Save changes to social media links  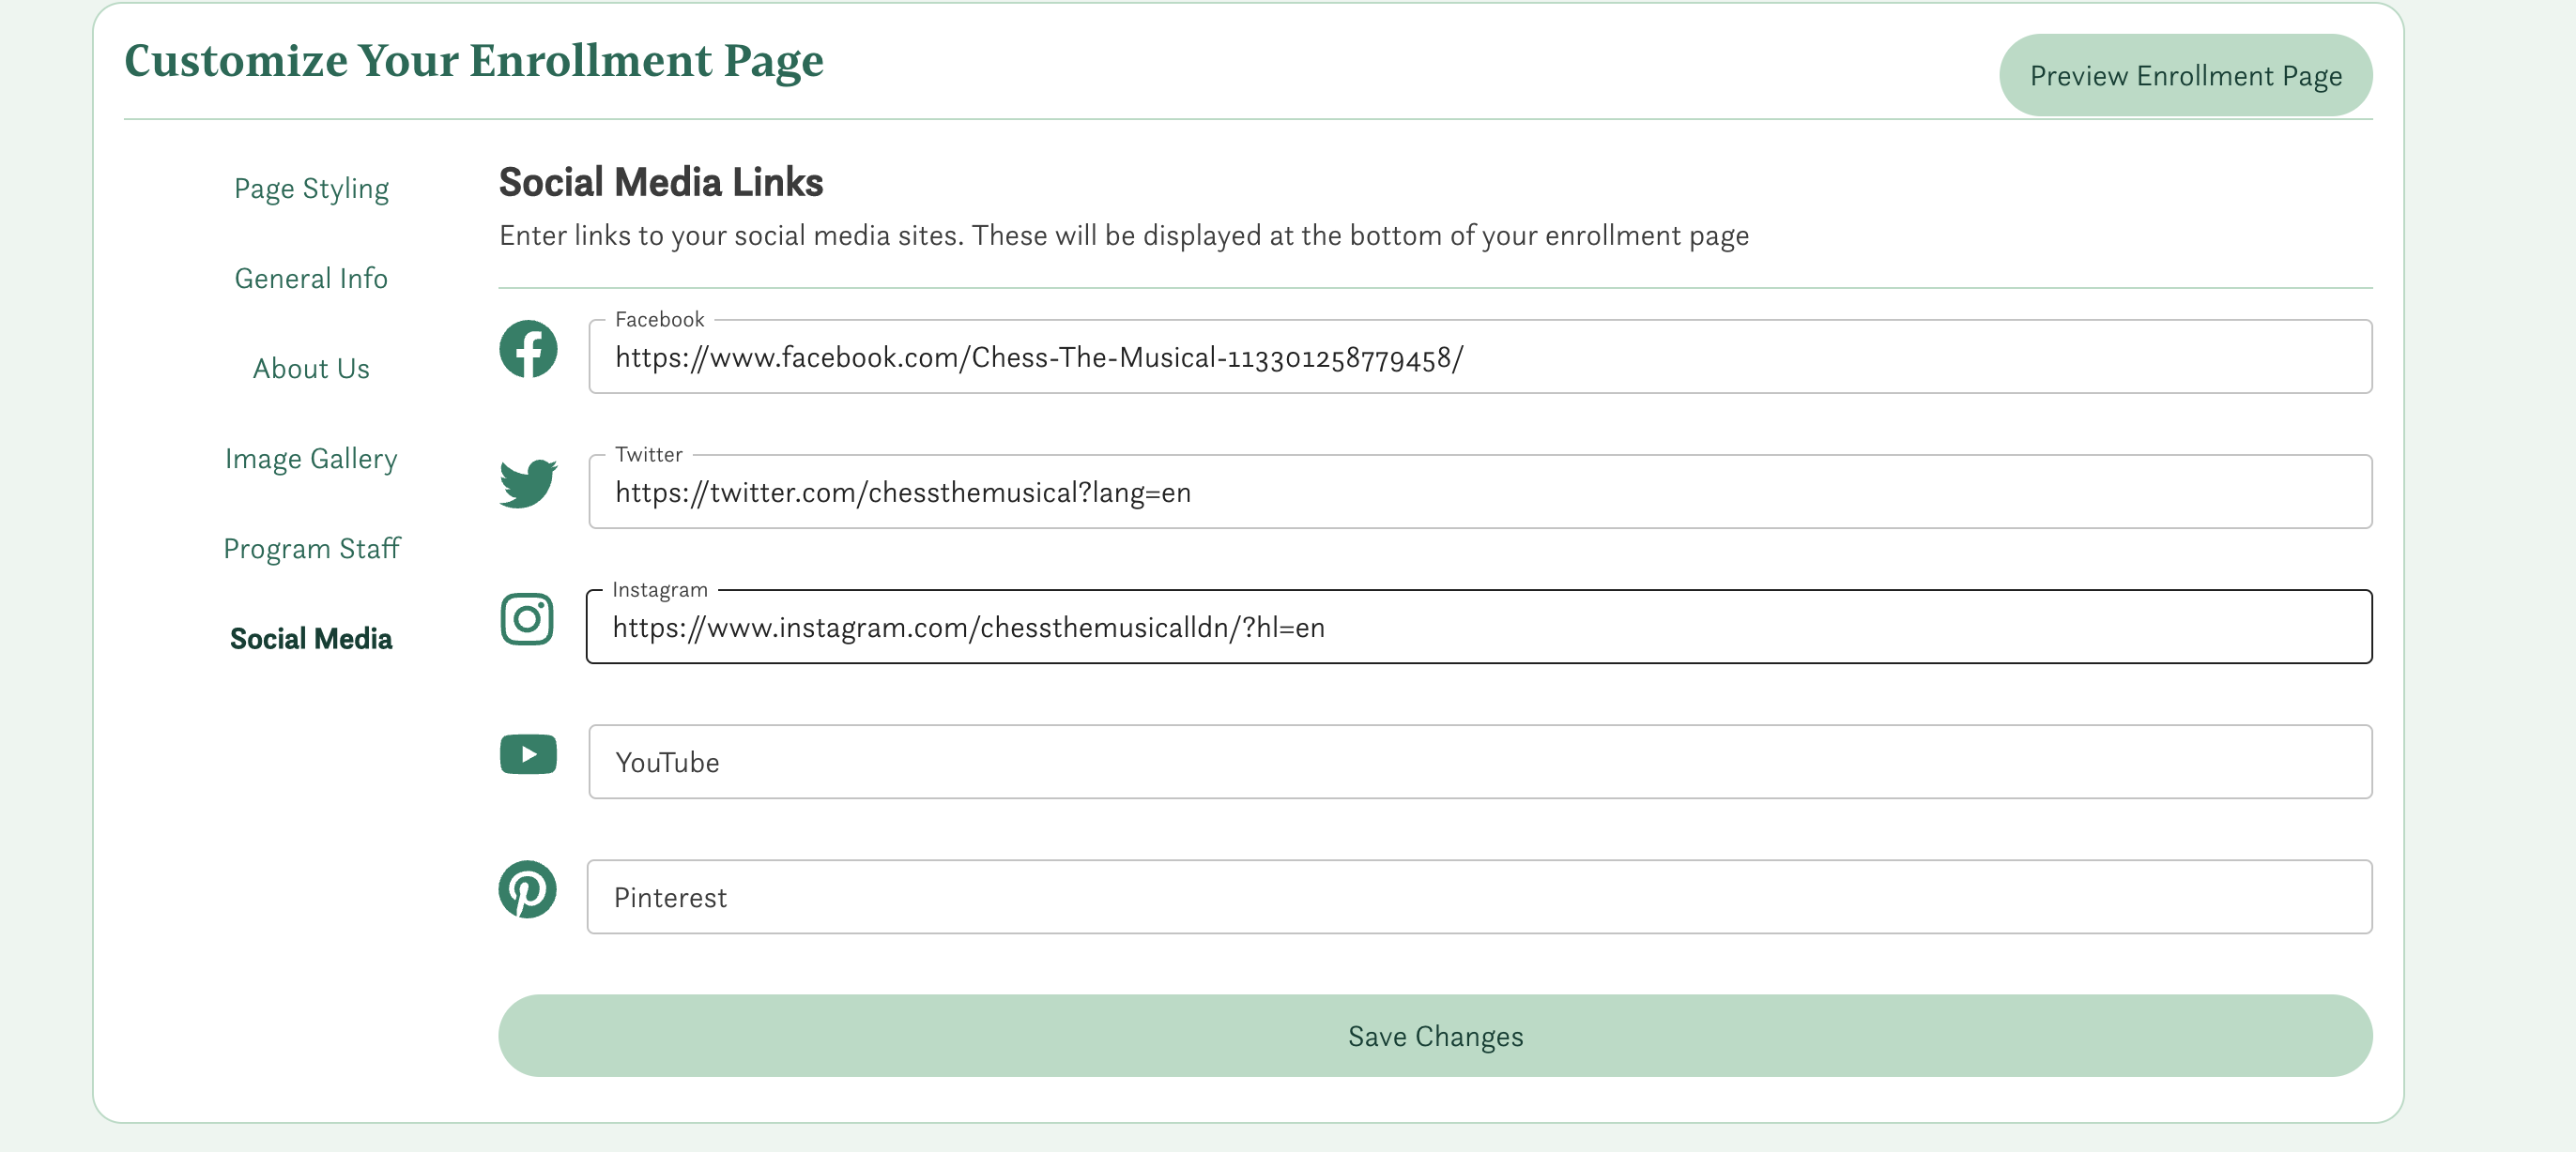pos(1435,1036)
